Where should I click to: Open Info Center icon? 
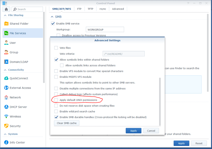6,142
